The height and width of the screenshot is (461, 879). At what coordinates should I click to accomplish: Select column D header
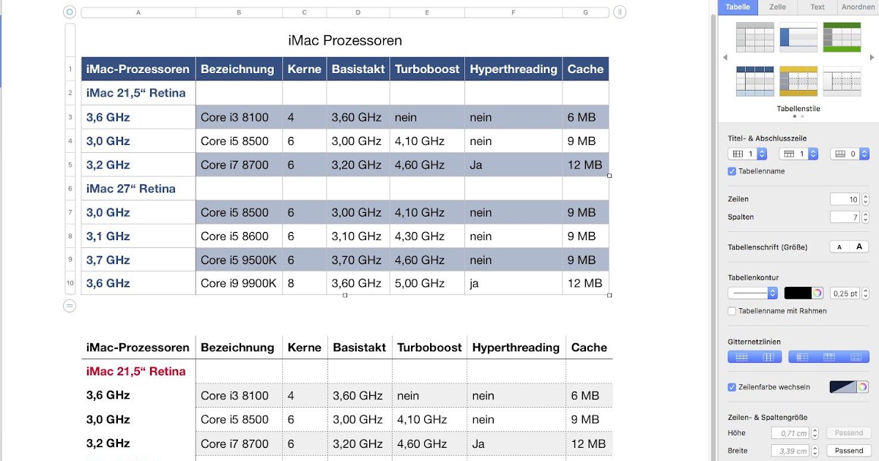(x=358, y=12)
